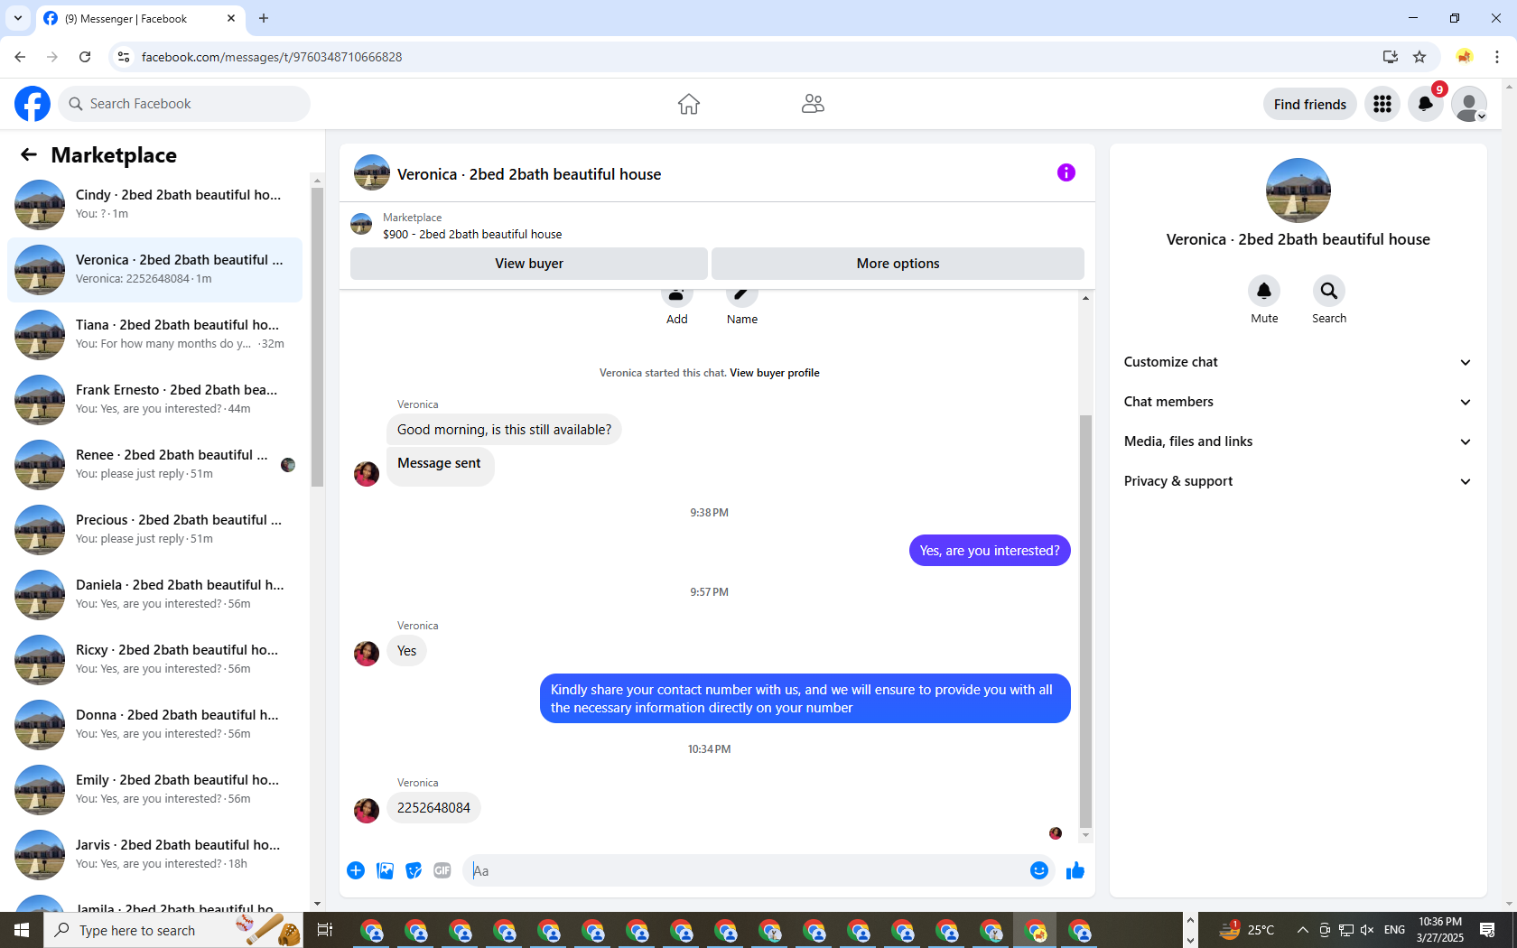
Task: Choose a GIF
Action: click(442, 870)
